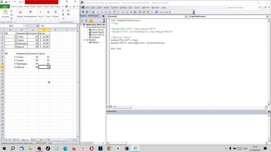Toggle Design Mode icon in VBA toolbar
Viewport: 271px width, 152px height.
click(135, 12)
